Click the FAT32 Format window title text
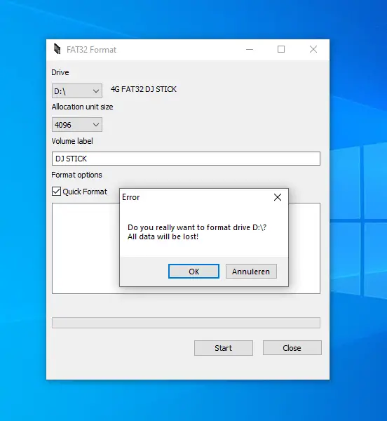This screenshot has height=421, width=387. [91, 50]
